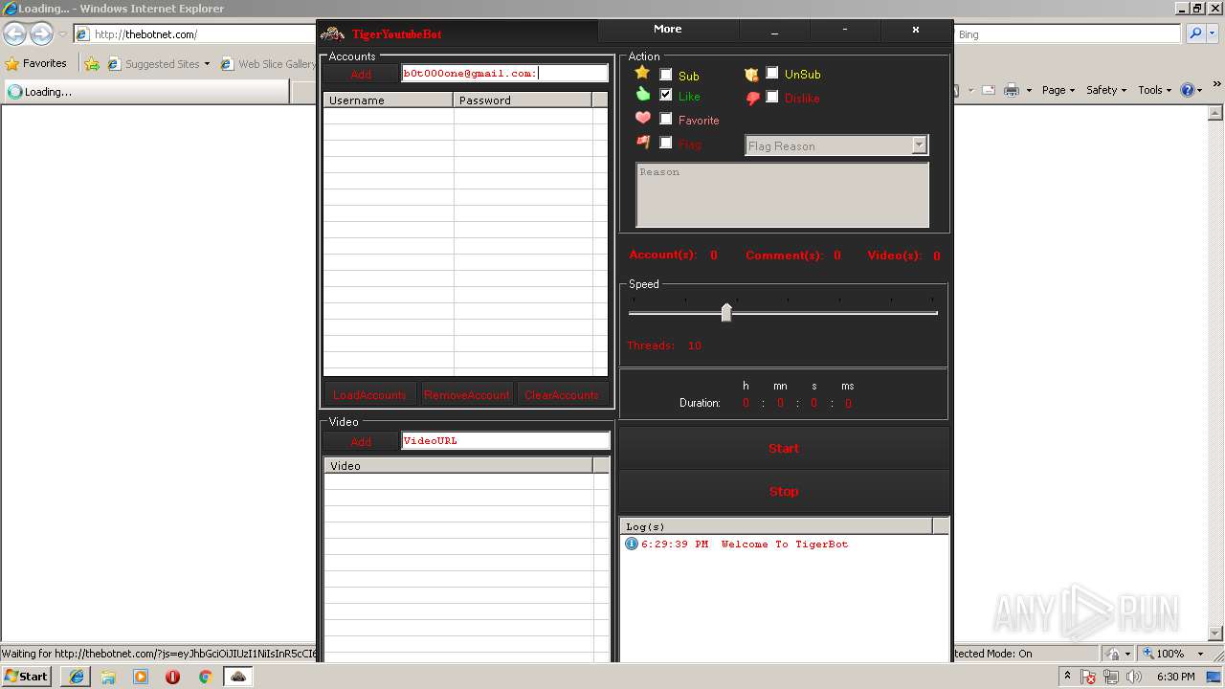
Task: Click the account email input field
Action: [504, 73]
